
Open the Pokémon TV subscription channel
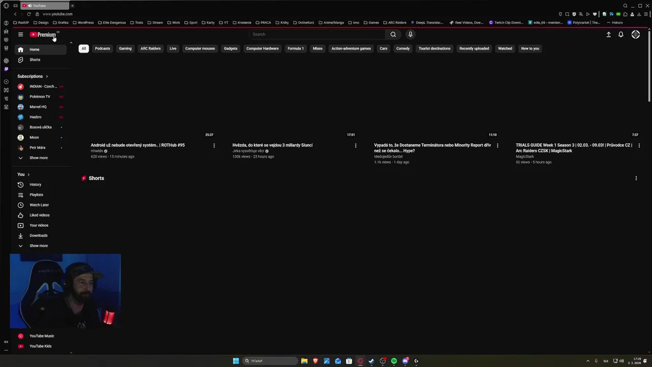tap(41, 97)
